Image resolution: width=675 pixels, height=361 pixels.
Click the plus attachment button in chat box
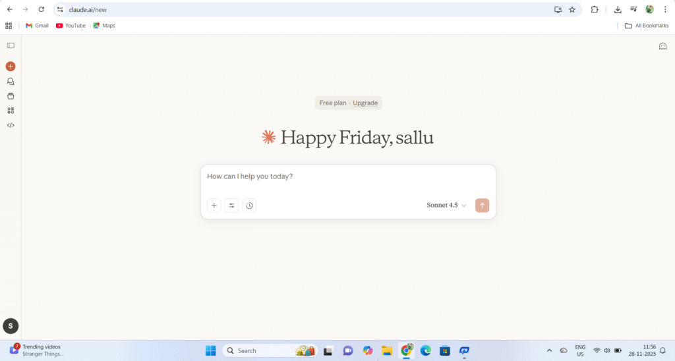[x=214, y=206]
